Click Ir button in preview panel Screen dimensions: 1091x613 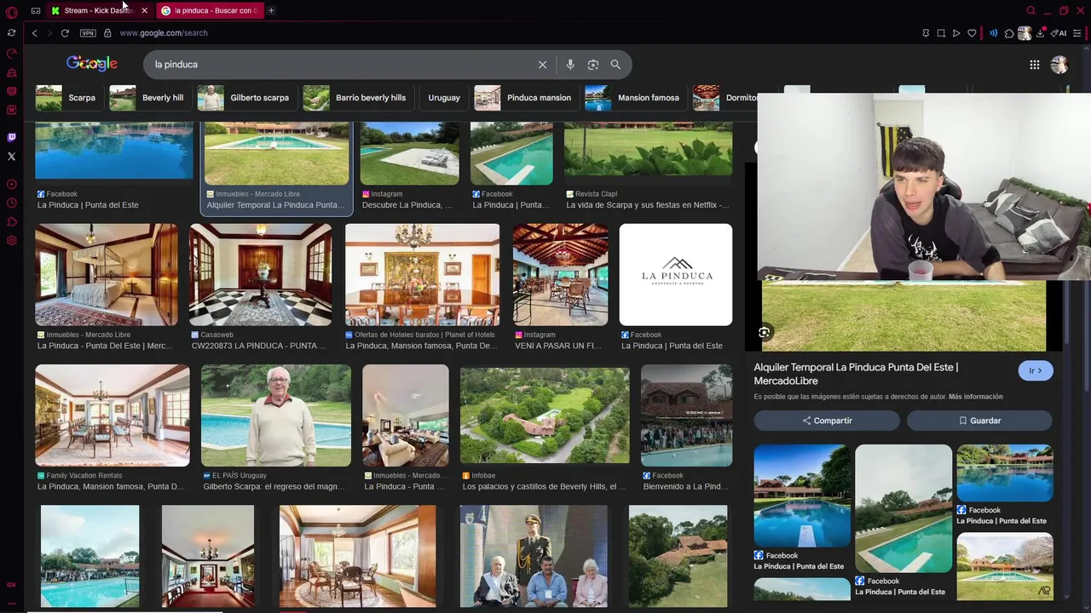(x=1036, y=371)
